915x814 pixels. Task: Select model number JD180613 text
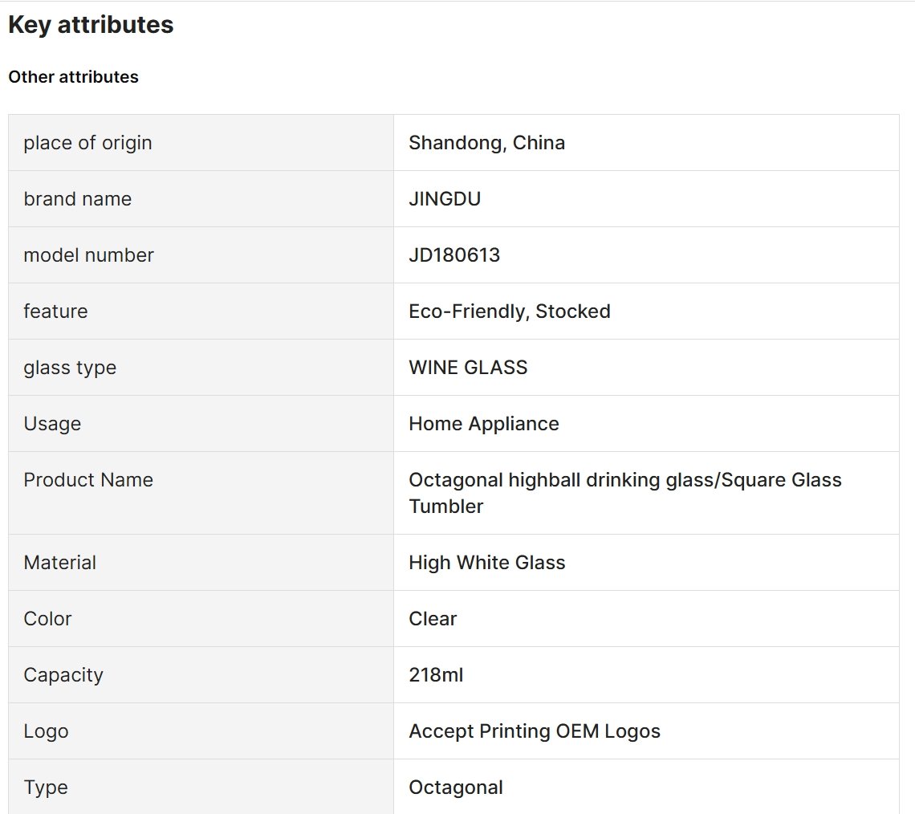[454, 255]
